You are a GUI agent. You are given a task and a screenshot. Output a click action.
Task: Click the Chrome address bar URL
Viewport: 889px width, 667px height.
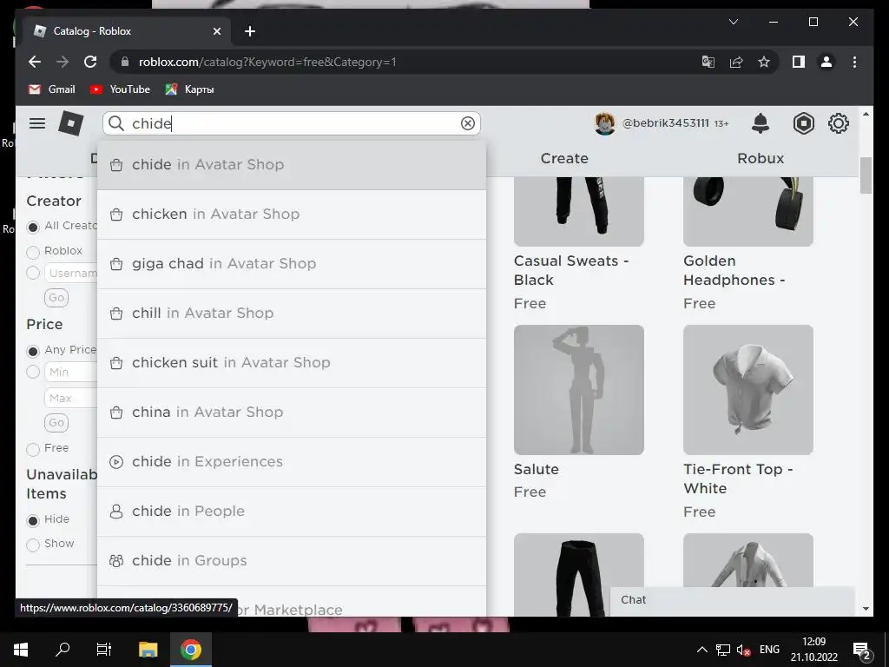click(x=267, y=62)
